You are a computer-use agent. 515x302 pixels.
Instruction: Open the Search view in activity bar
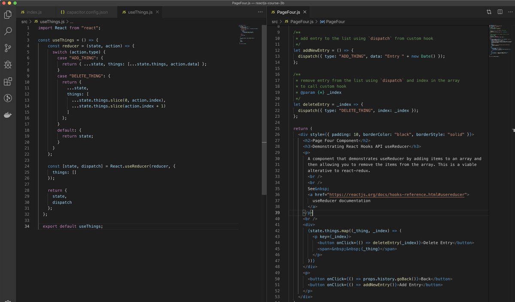pyautogui.click(x=8, y=31)
